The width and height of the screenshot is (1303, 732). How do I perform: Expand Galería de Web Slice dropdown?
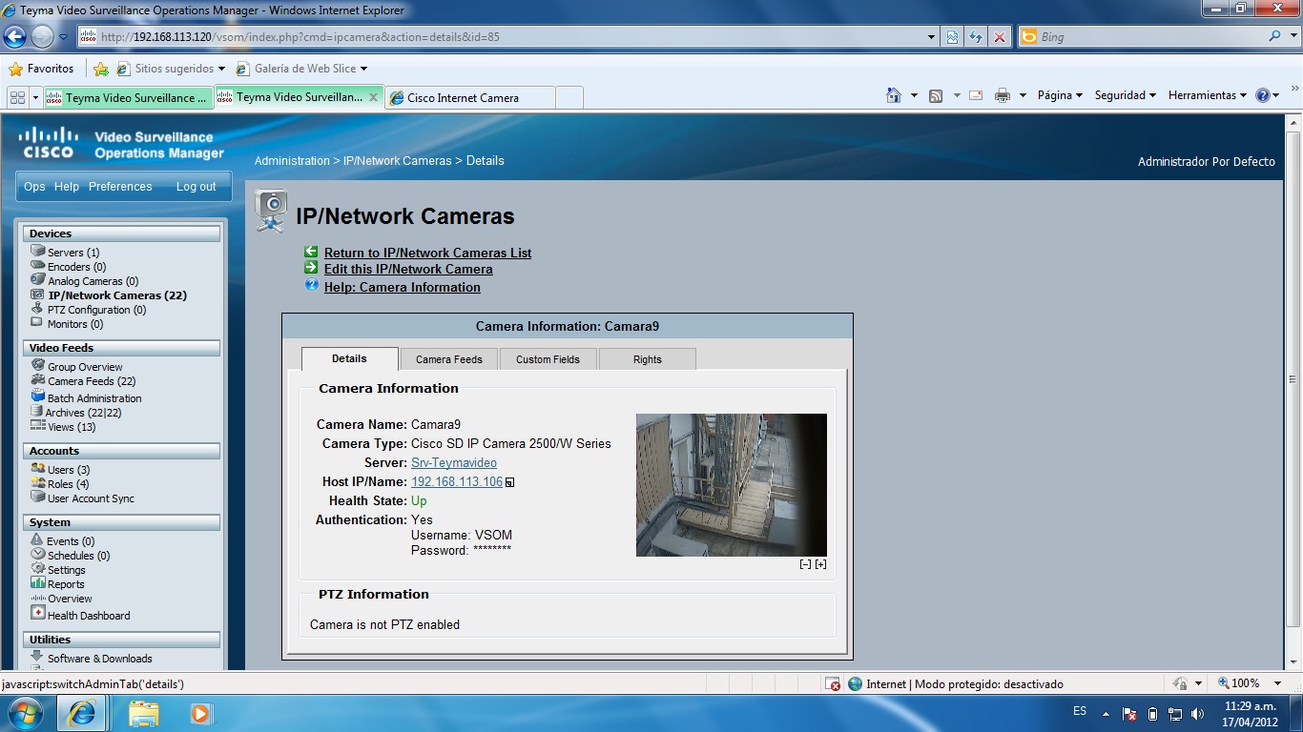[x=363, y=69]
